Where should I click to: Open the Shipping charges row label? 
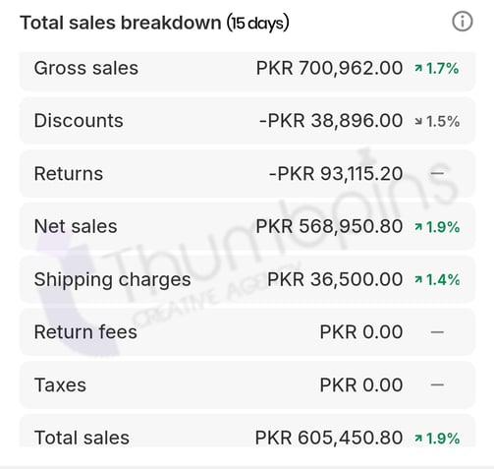[x=112, y=279]
